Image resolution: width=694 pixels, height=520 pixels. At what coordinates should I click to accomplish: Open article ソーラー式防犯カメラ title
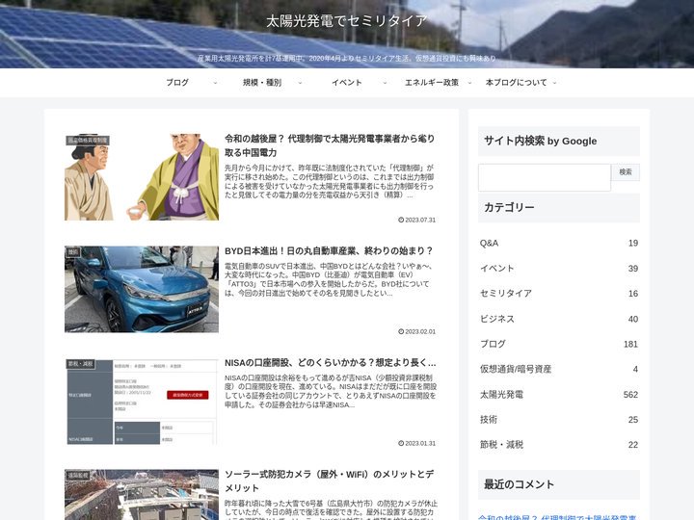(330, 481)
